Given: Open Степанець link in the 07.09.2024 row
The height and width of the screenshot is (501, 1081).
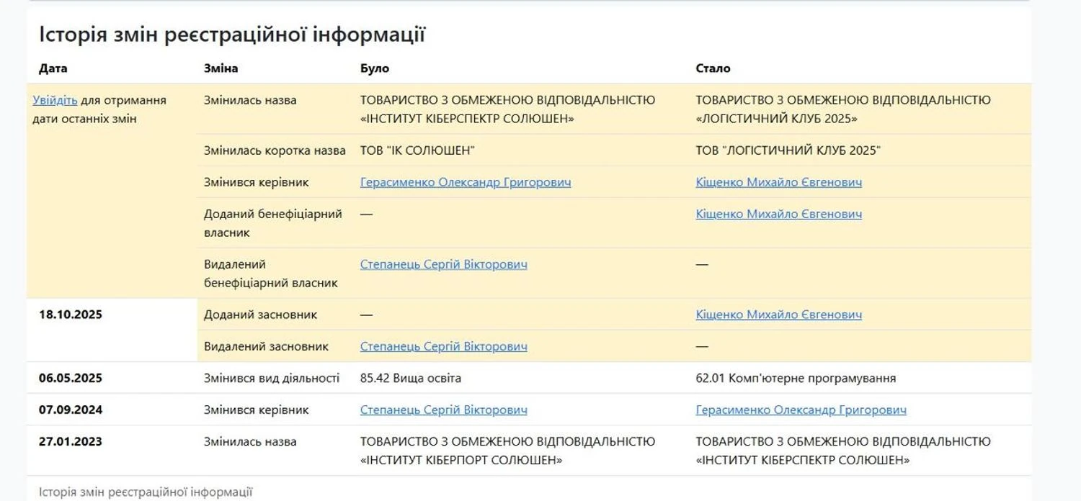Looking at the screenshot, I should click(x=443, y=410).
